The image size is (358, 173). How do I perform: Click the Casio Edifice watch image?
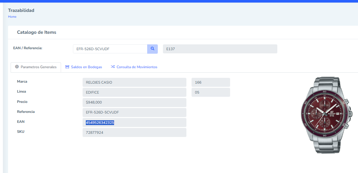coord(326,115)
